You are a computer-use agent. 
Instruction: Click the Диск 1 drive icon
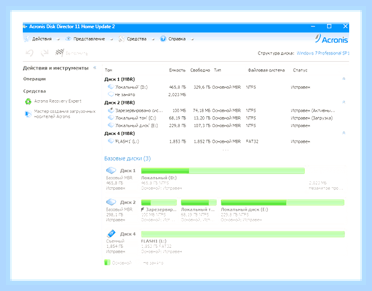pyautogui.click(x=111, y=170)
